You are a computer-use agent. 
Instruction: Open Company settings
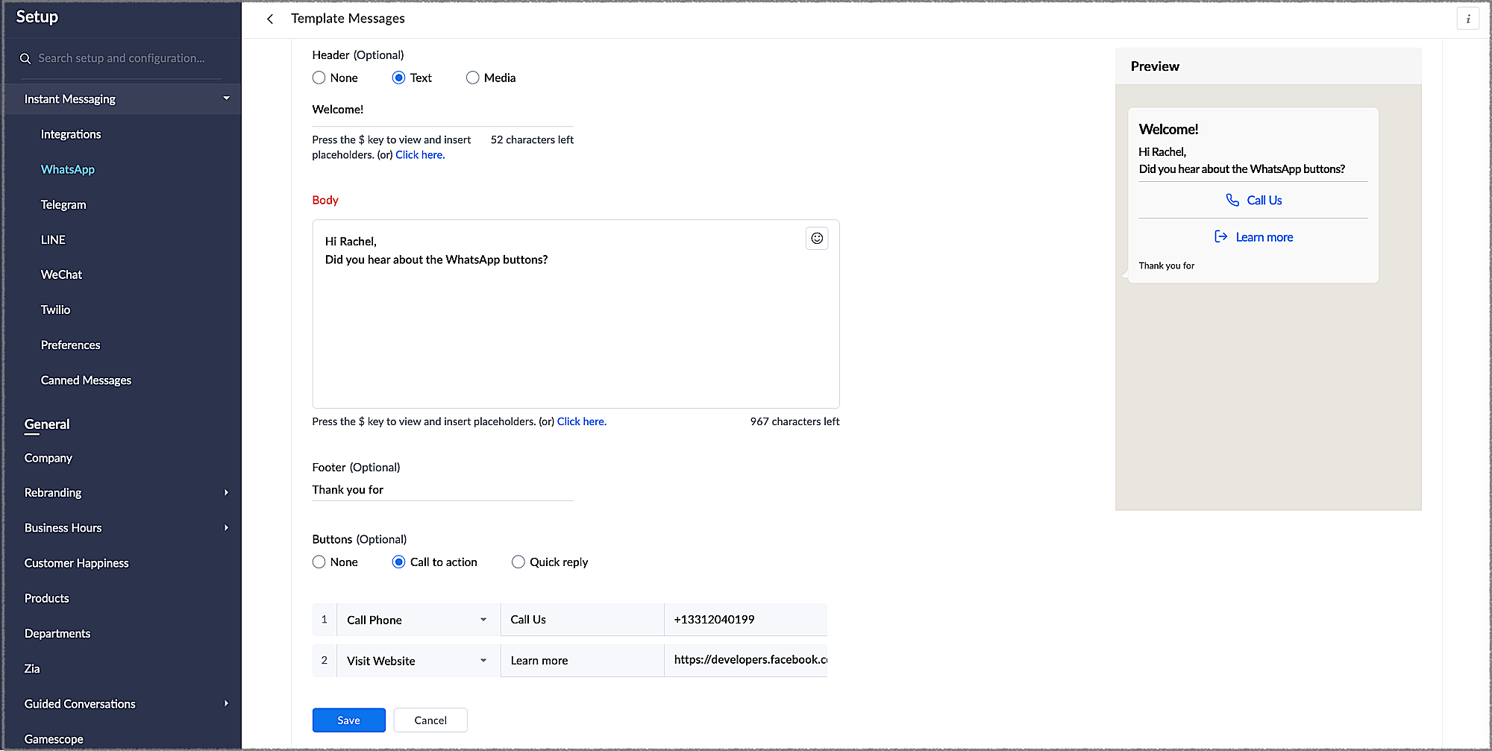[x=48, y=458]
